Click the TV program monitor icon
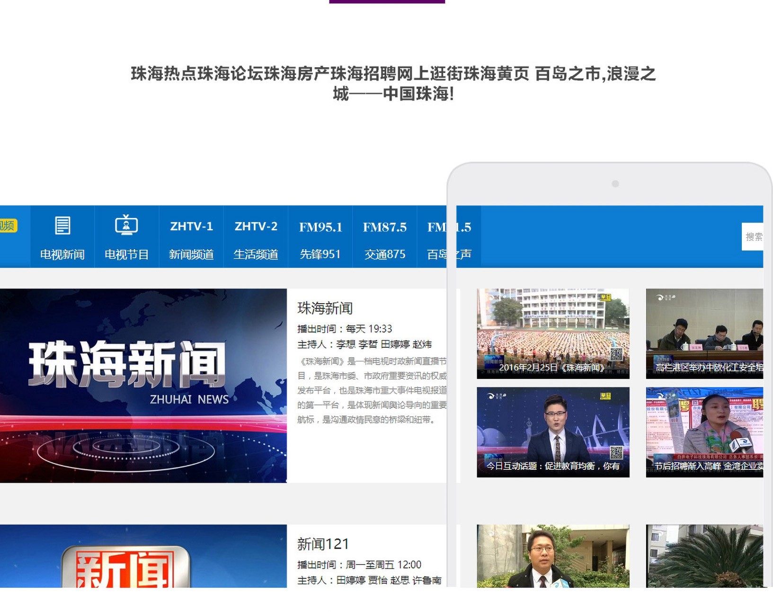 pyautogui.click(x=126, y=225)
